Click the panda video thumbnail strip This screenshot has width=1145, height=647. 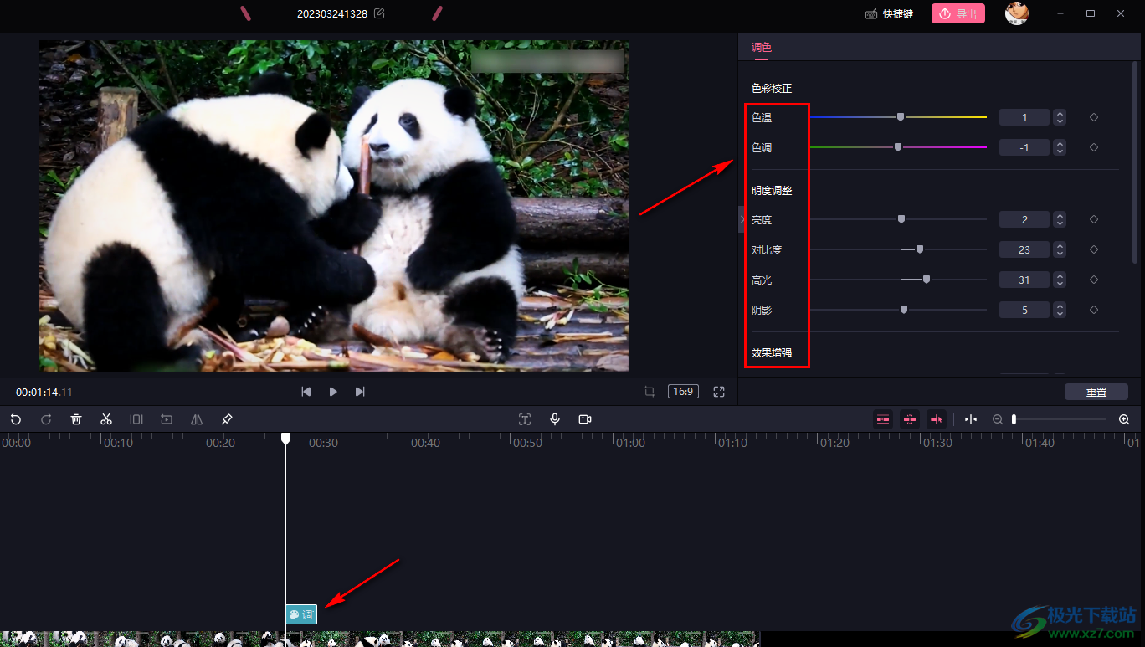tap(380, 639)
